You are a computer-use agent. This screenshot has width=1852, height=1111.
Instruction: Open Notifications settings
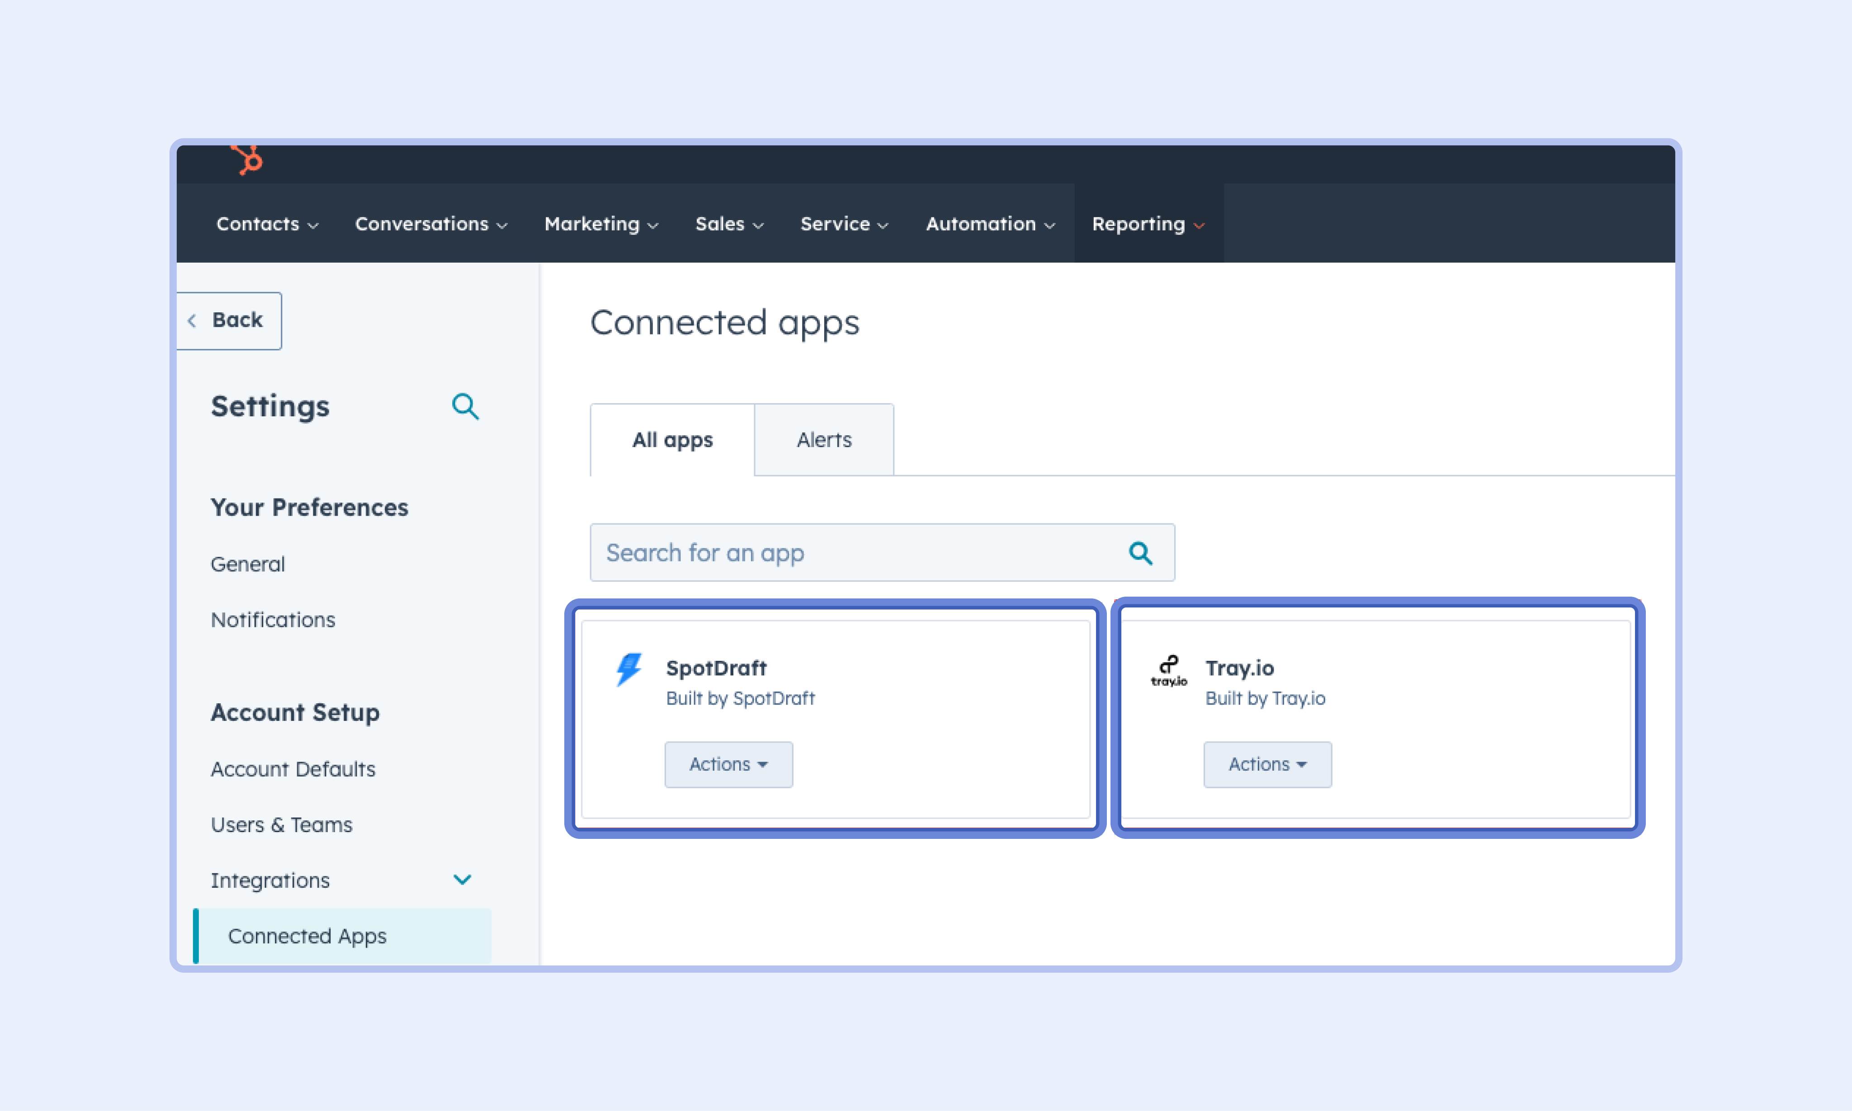click(x=273, y=620)
